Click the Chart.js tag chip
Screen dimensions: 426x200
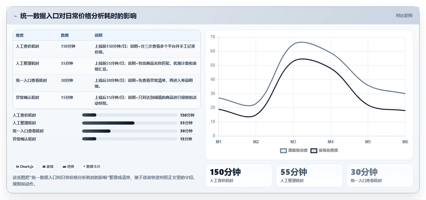click(25, 167)
